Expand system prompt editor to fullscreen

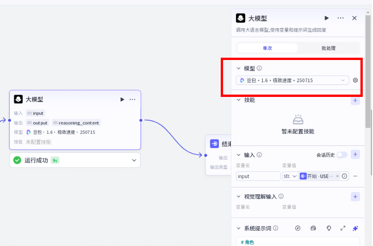[x=343, y=228]
